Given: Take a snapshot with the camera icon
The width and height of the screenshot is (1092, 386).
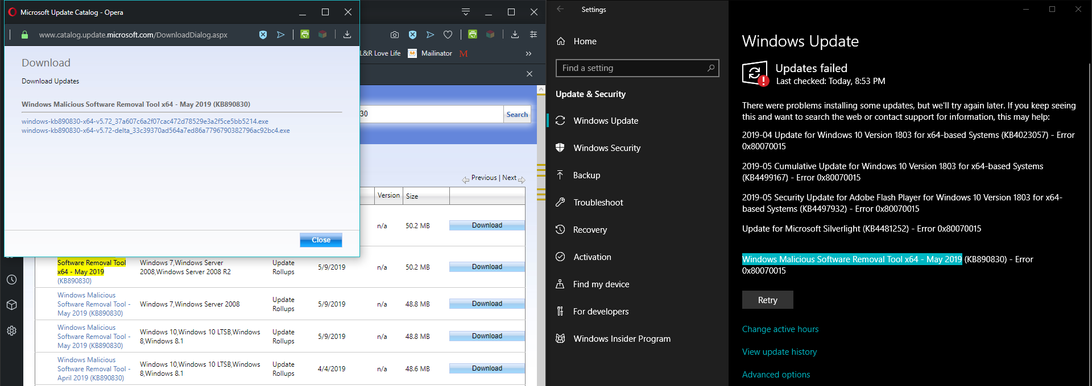Looking at the screenshot, I should [395, 35].
